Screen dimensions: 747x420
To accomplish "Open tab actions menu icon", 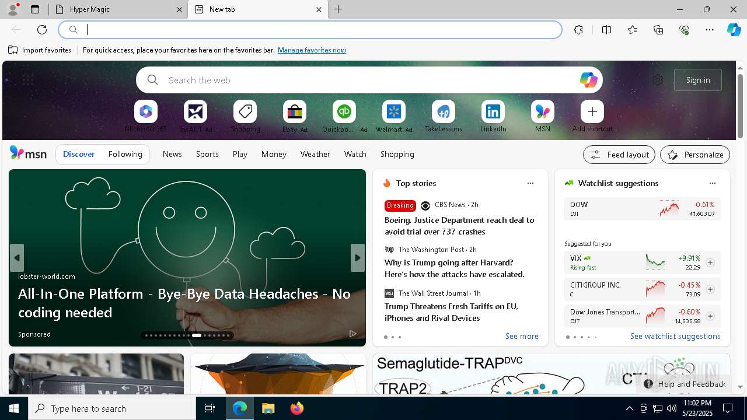I will tap(35, 9).
